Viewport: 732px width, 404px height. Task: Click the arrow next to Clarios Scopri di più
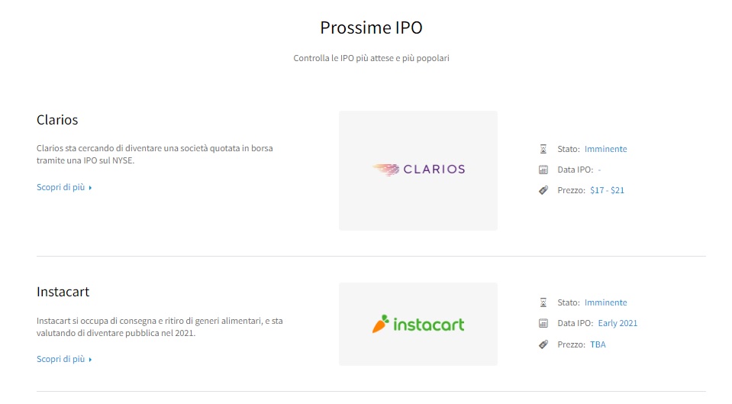[90, 188]
